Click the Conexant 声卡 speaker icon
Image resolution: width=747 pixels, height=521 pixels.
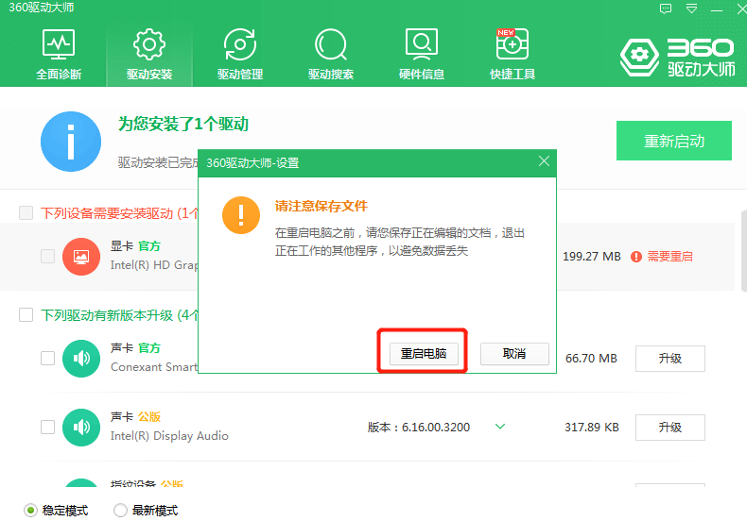[x=81, y=359]
